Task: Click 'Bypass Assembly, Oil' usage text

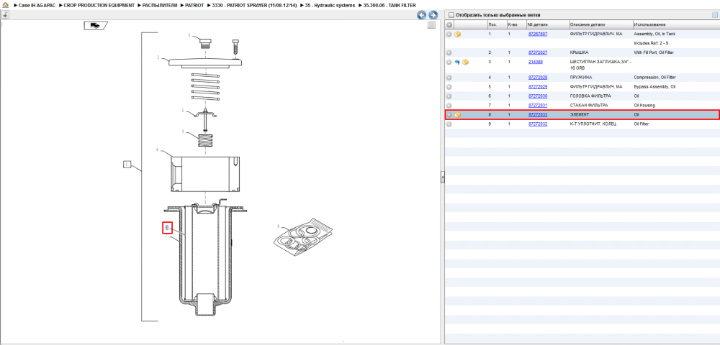Action: (x=654, y=86)
